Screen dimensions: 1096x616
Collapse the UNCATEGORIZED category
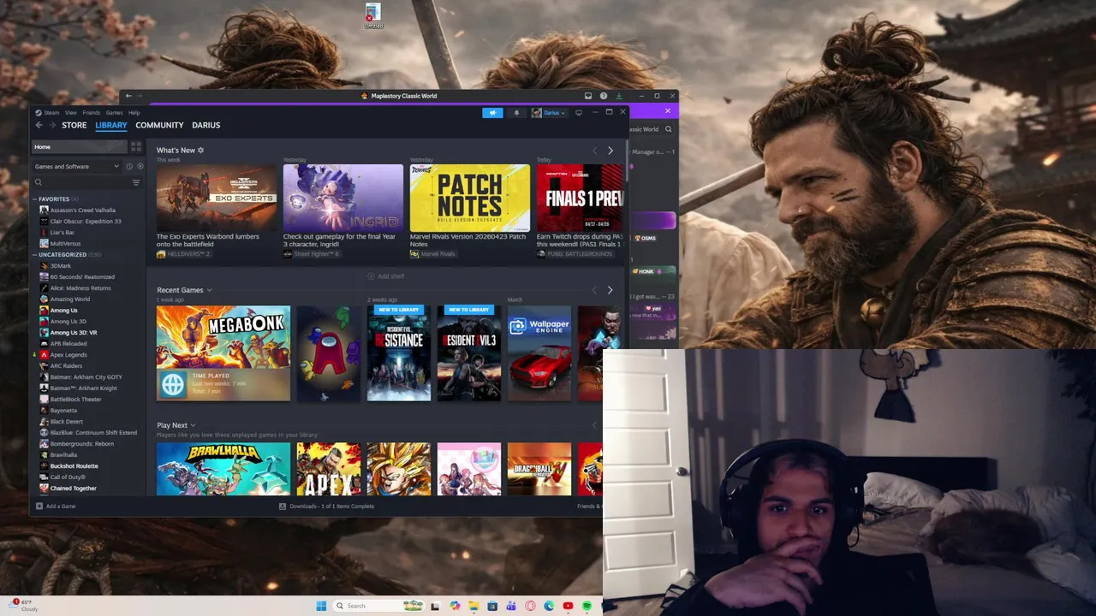(x=36, y=255)
